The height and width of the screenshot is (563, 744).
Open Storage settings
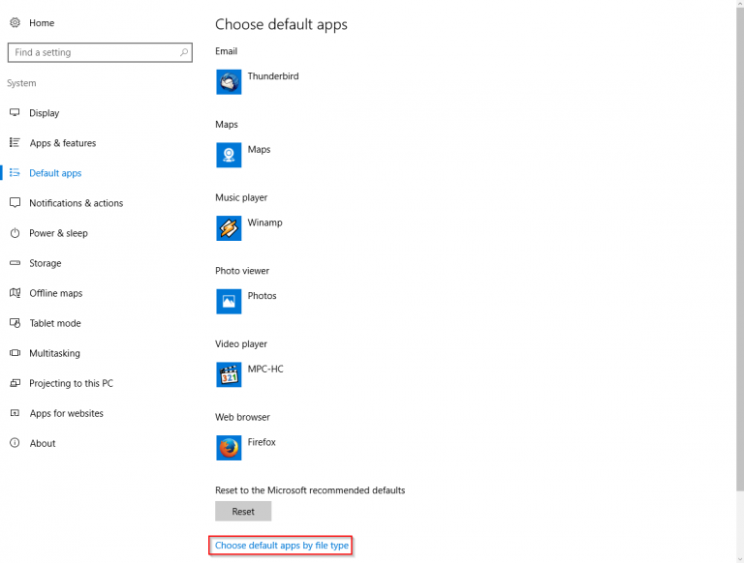(45, 263)
